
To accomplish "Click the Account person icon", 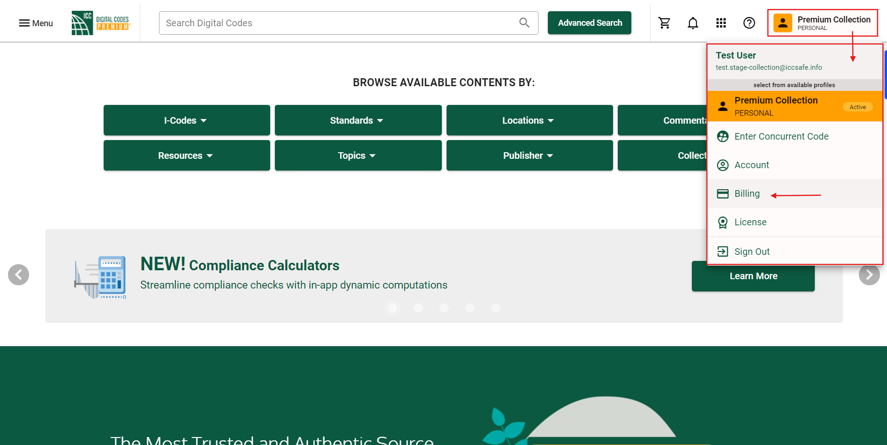I will (723, 165).
